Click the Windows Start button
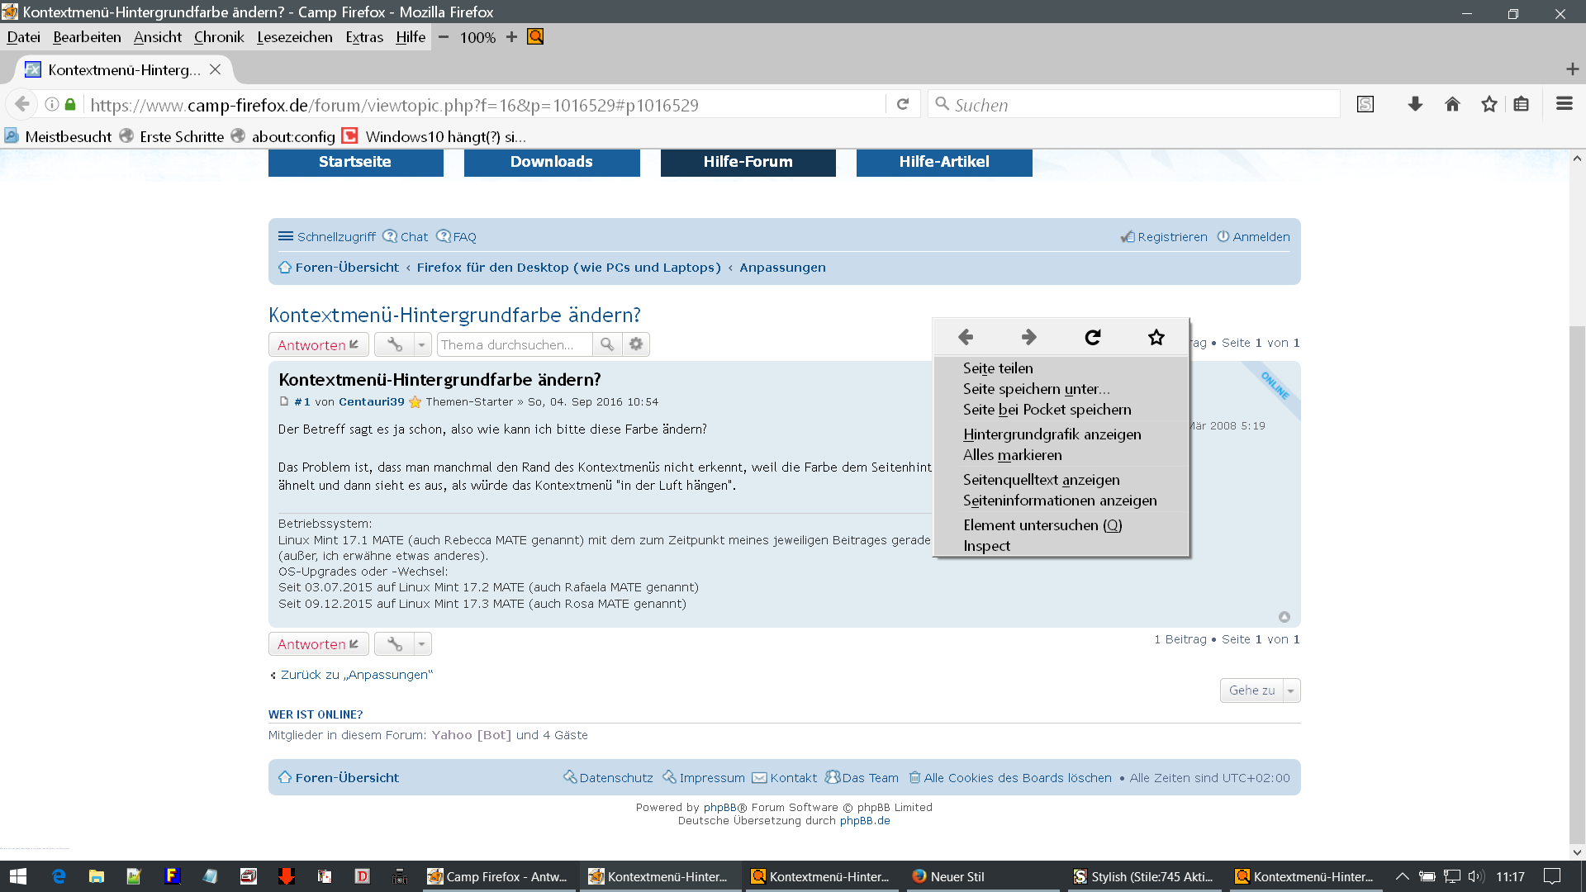This screenshot has width=1586, height=892. click(x=18, y=876)
